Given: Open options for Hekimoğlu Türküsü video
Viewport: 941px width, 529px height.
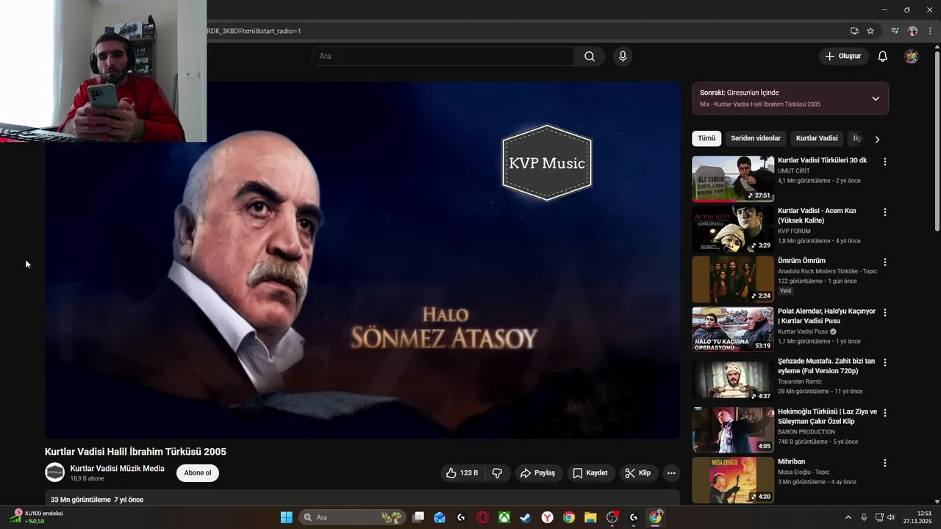Looking at the screenshot, I should 885,413.
